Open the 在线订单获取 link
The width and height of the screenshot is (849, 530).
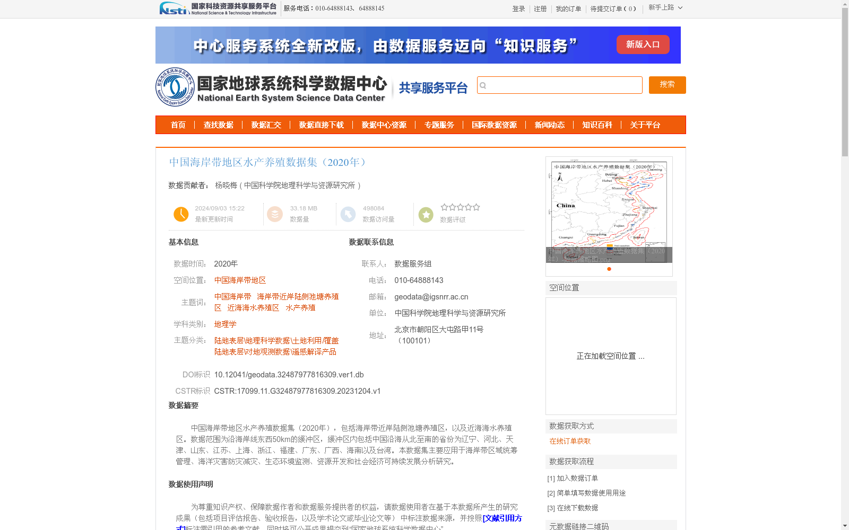[x=569, y=440]
